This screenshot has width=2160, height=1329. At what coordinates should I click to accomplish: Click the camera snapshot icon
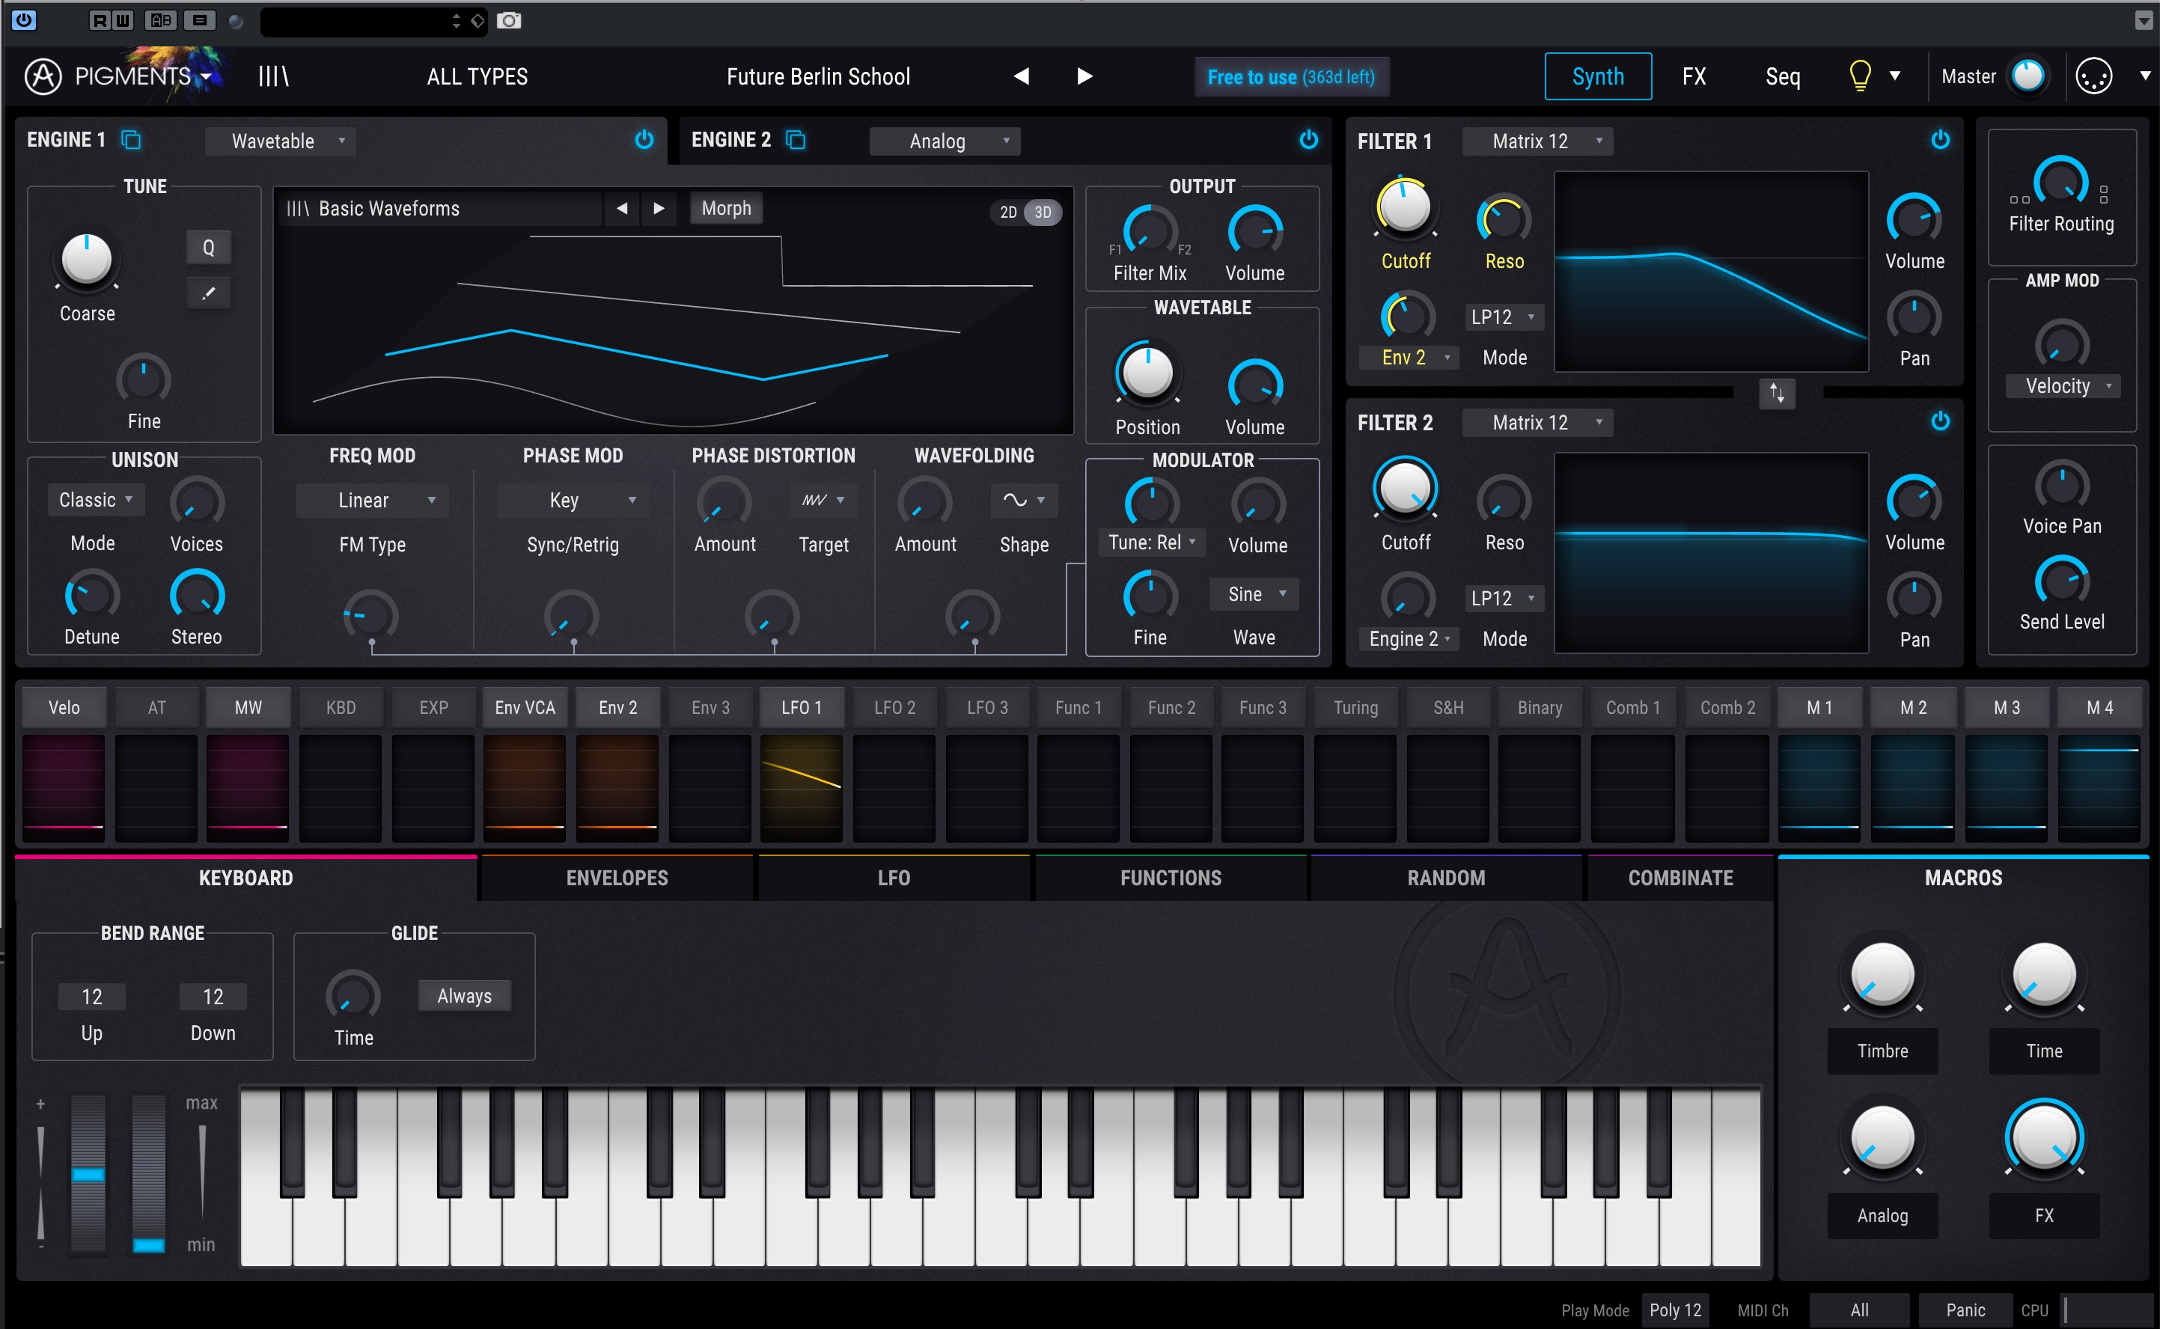(509, 20)
